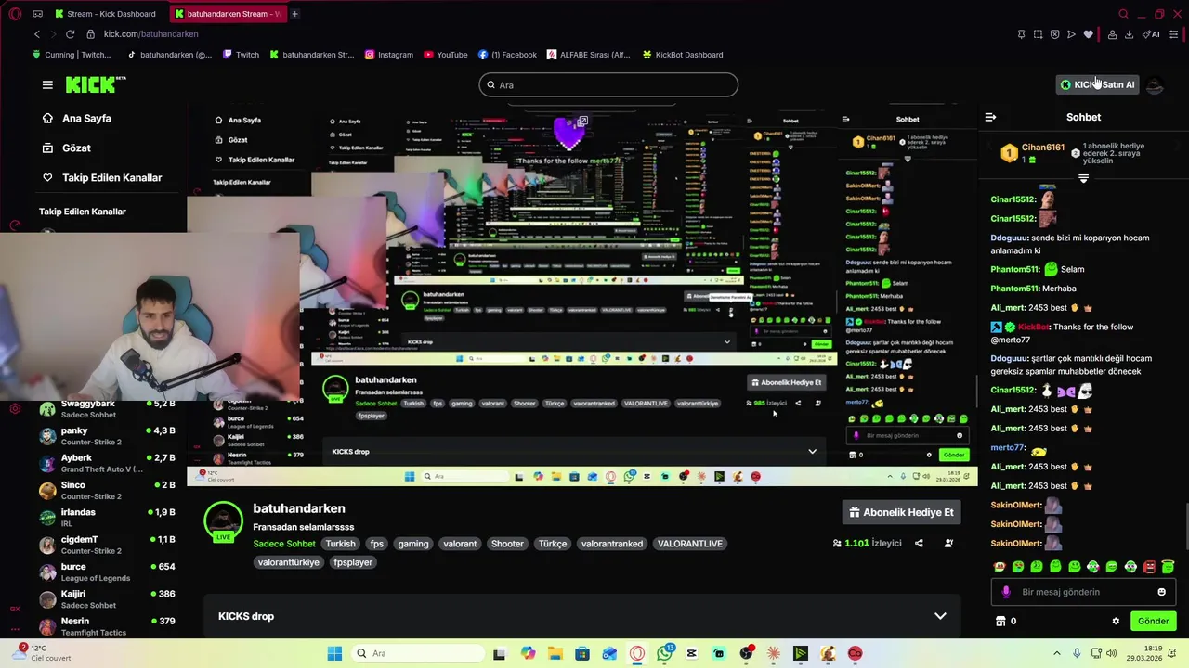Go back with browser back arrow
Screen dimensions: 1189x668
click(37, 34)
